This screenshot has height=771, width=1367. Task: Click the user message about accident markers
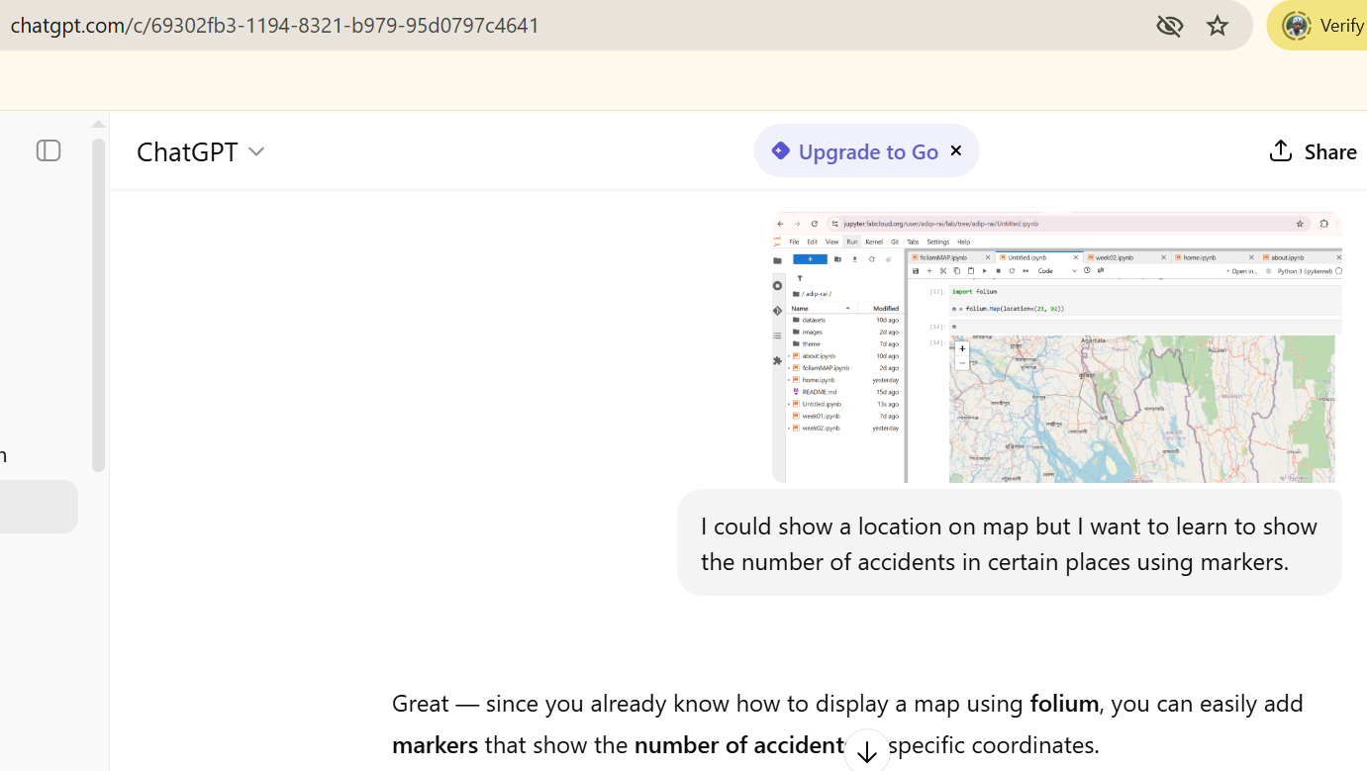point(1009,543)
